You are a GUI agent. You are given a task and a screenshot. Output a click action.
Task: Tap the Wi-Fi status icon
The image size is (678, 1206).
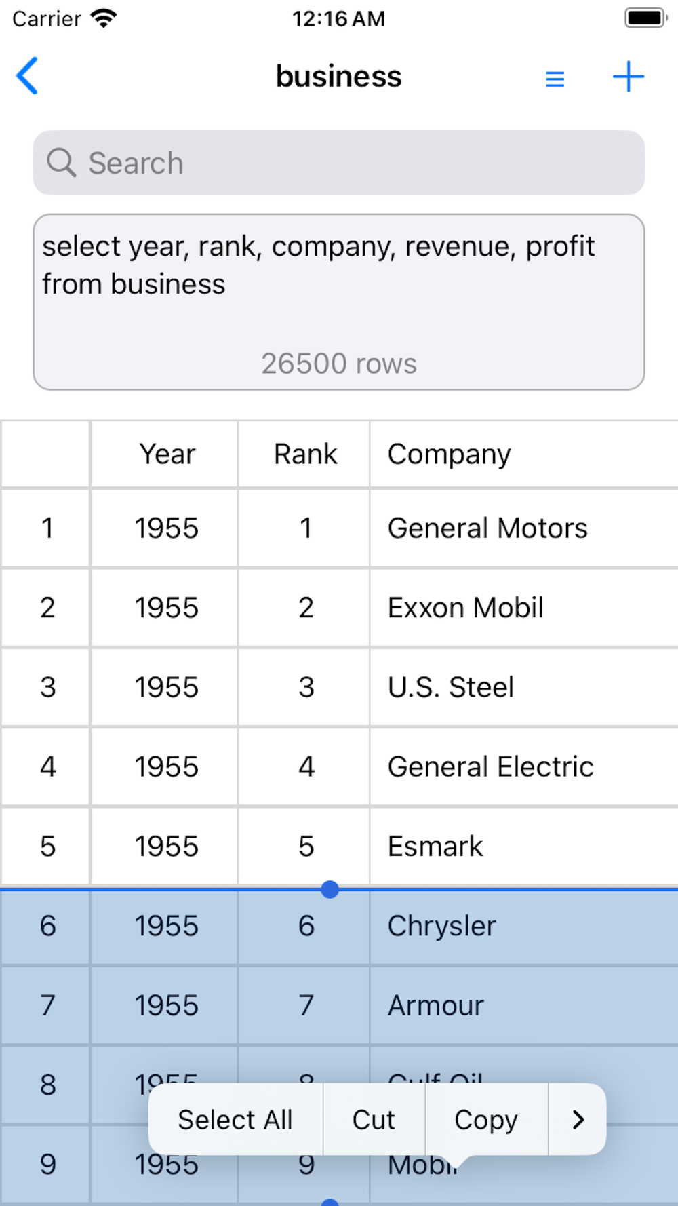104,18
